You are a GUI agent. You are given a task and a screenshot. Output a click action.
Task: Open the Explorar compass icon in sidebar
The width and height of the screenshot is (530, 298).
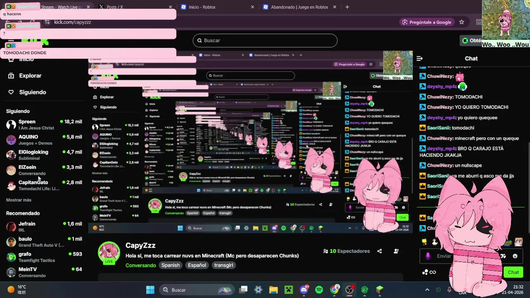(11, 76)
